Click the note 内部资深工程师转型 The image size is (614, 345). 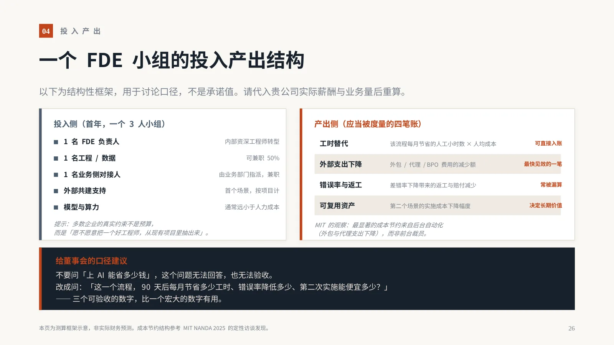(252, 142)
